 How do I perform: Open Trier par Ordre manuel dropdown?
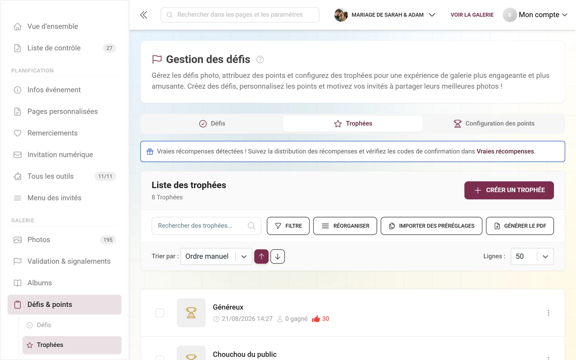(216, 256)
